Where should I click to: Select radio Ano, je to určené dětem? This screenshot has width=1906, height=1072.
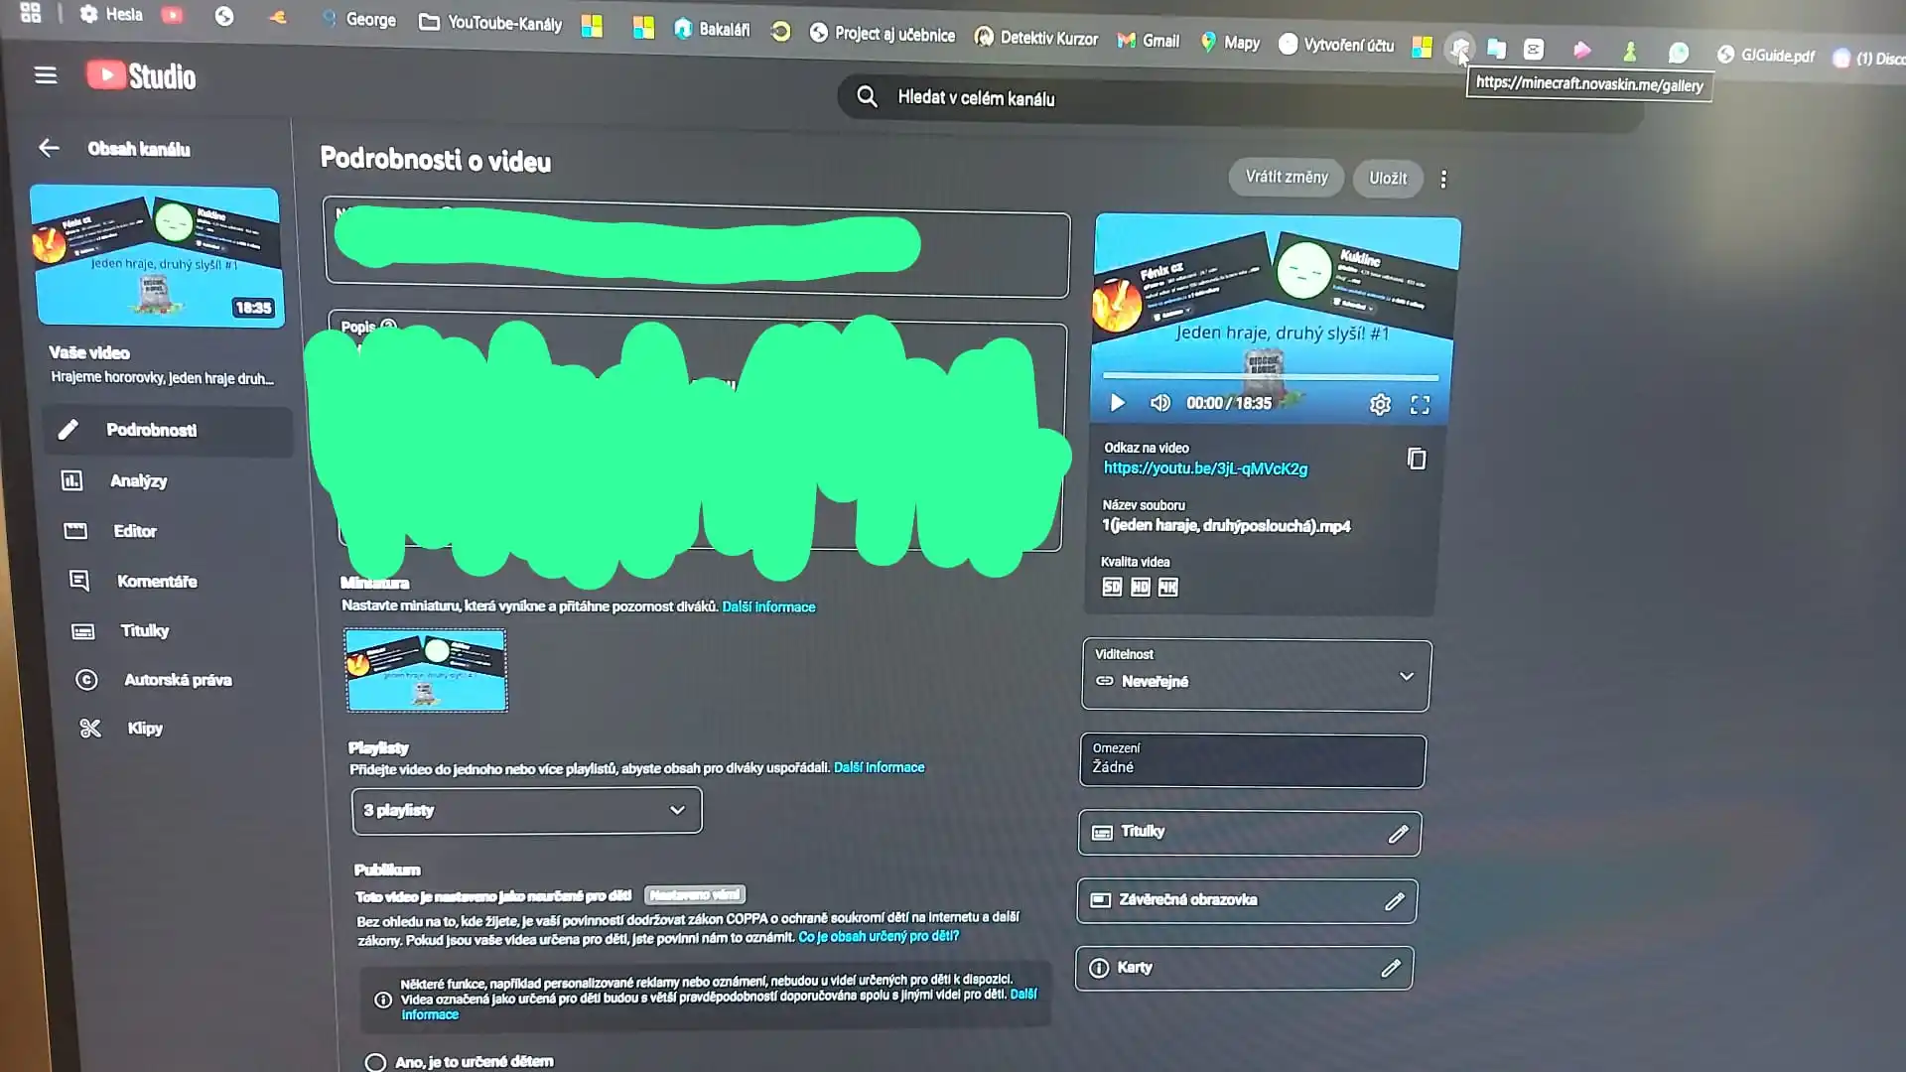(x=375, y=1062)
